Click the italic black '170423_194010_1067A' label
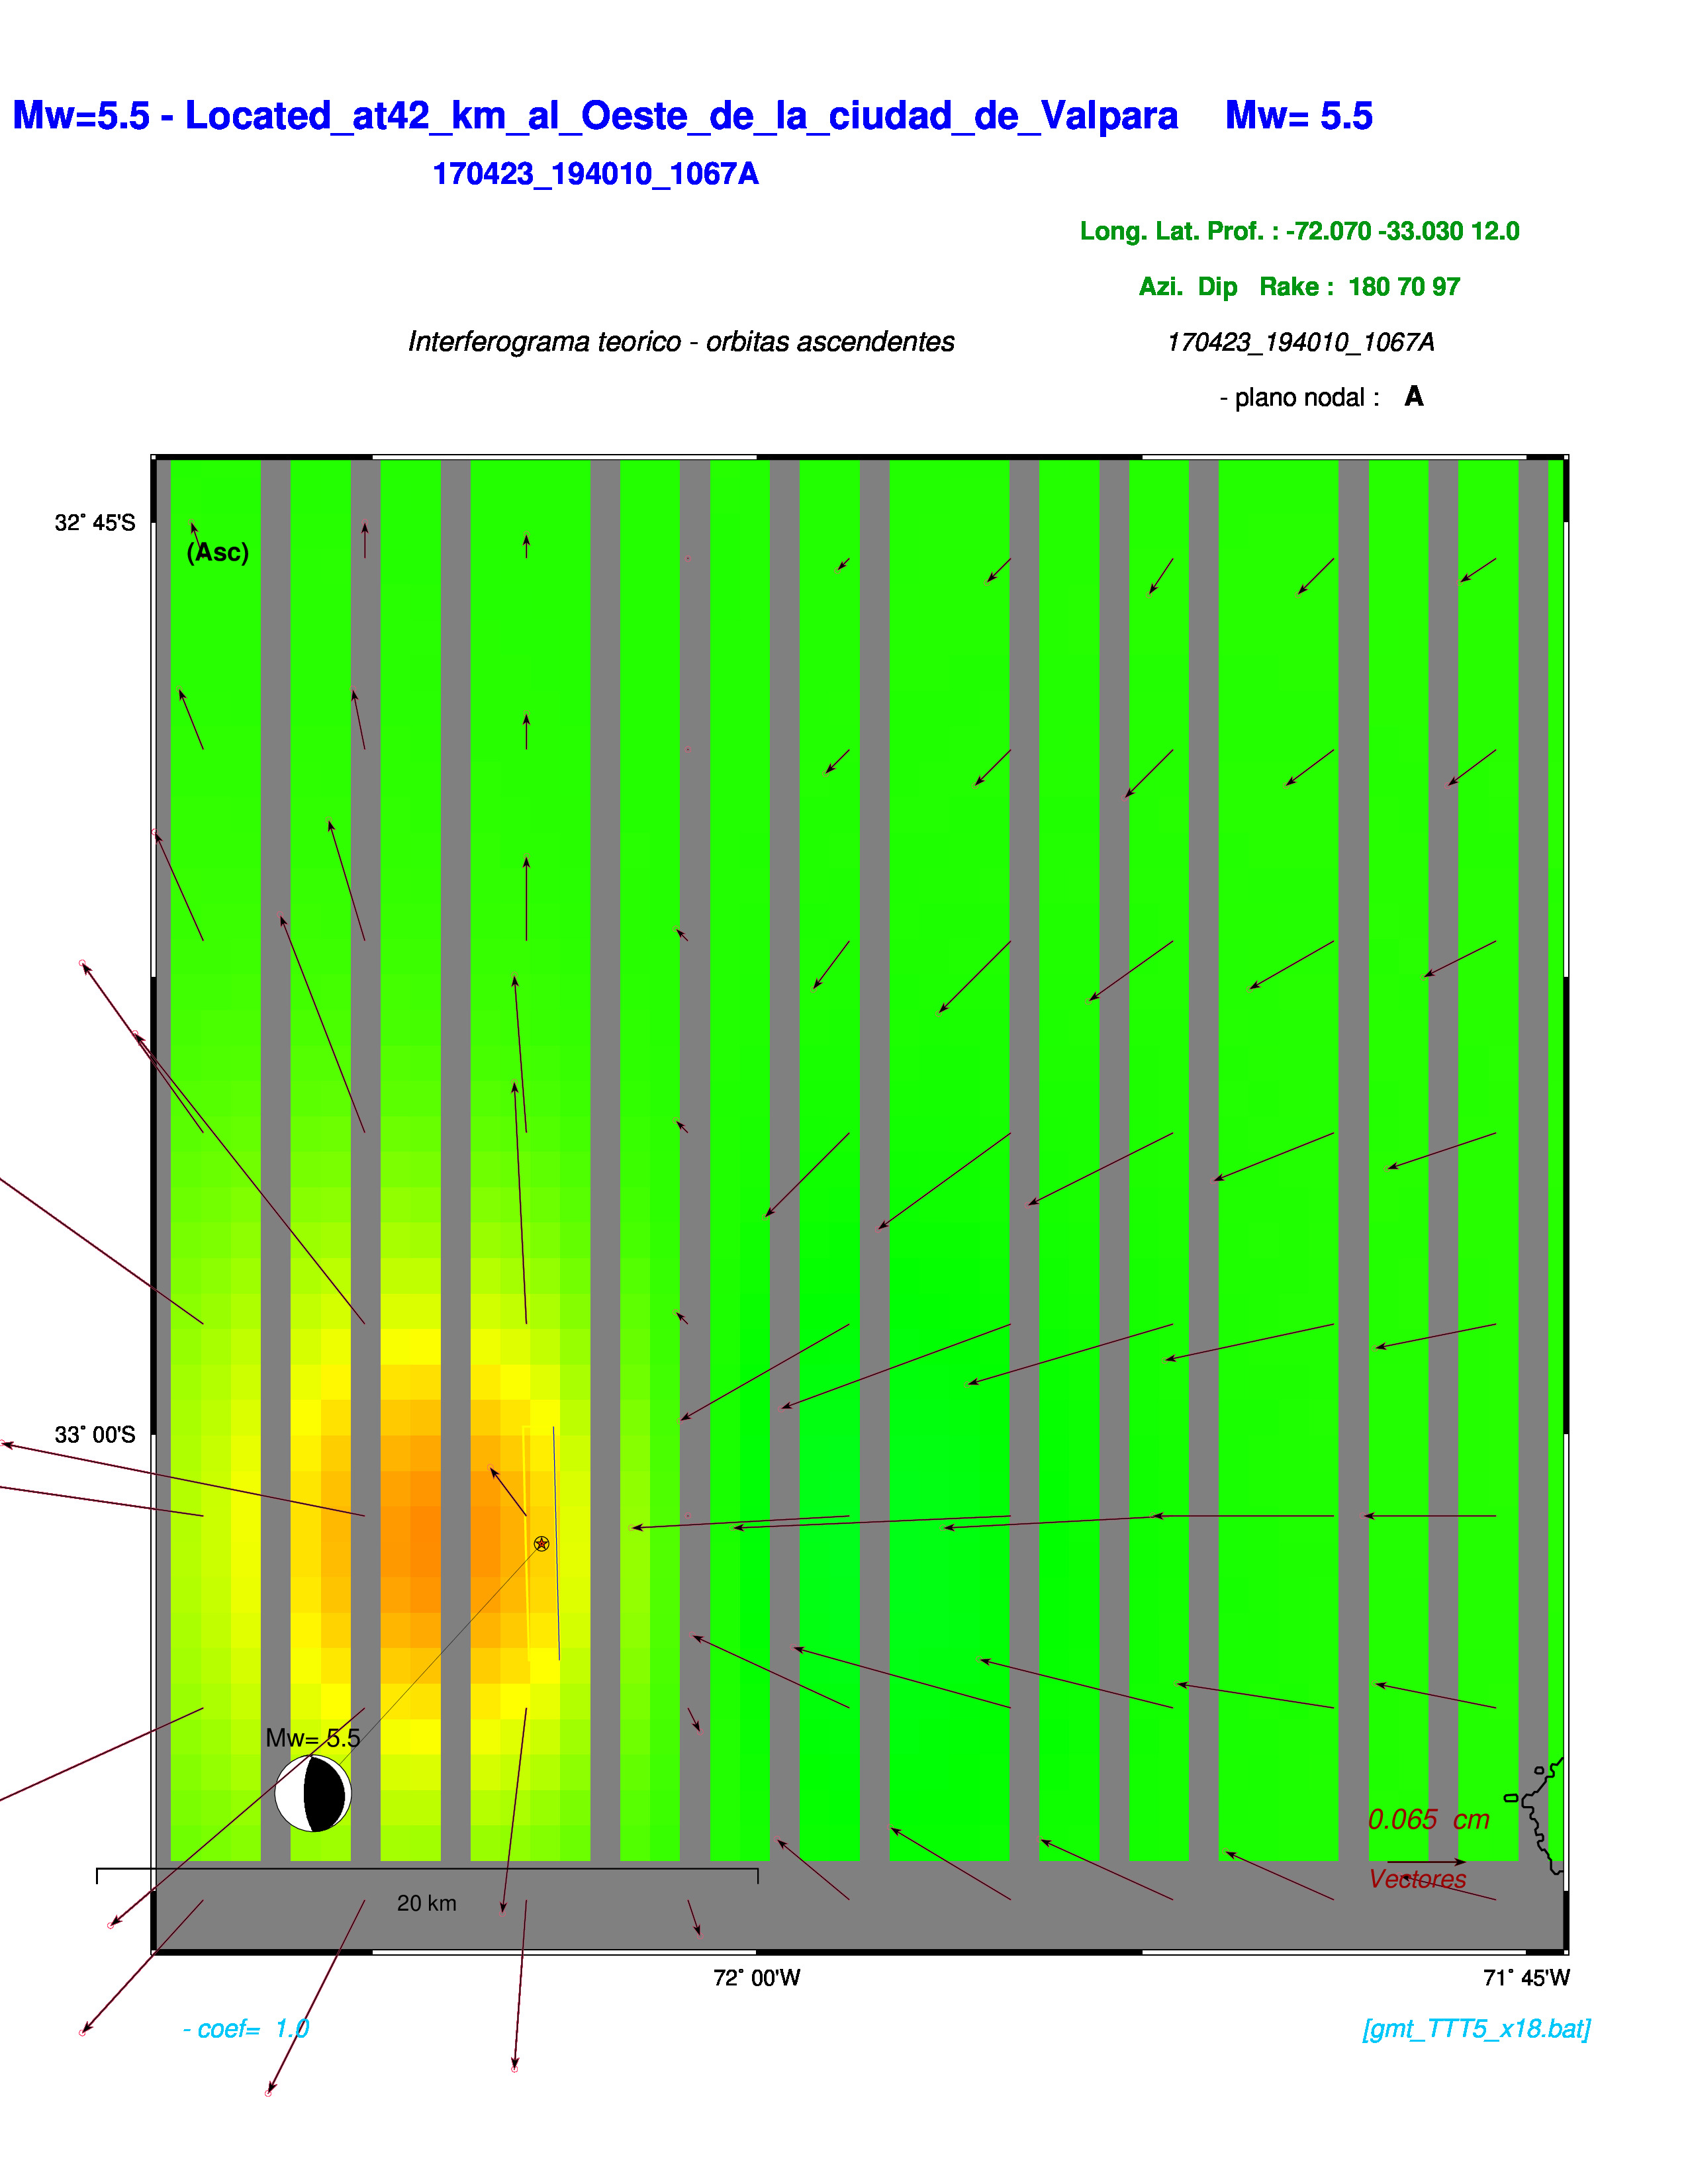Viewport: 1688px width, 2184px height. coord(1300,342)
